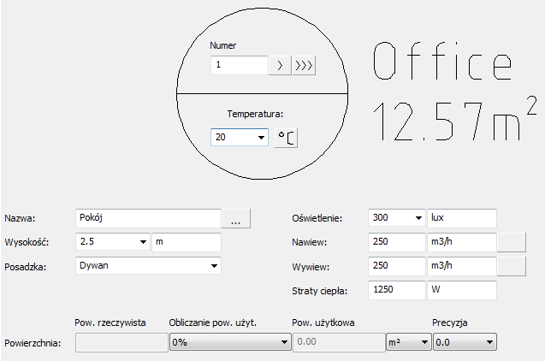Click the Pow. rzeczywista empty field

click(121, 342)
